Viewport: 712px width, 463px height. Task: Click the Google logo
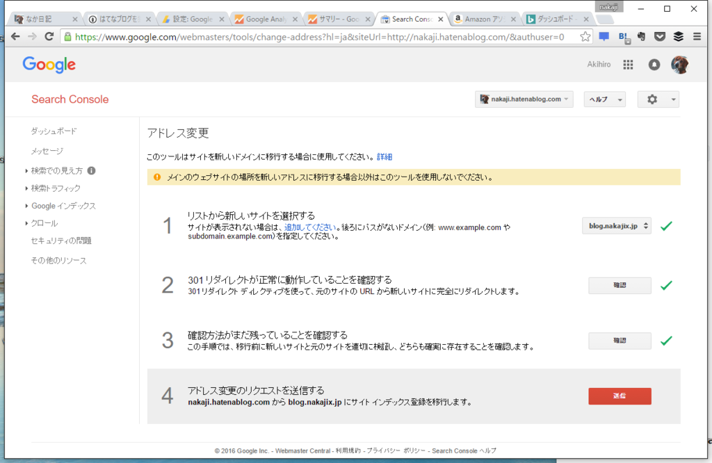coord(49,65)
